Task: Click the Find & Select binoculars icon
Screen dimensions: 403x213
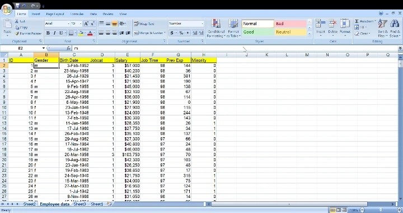Action: coord(395,24)
